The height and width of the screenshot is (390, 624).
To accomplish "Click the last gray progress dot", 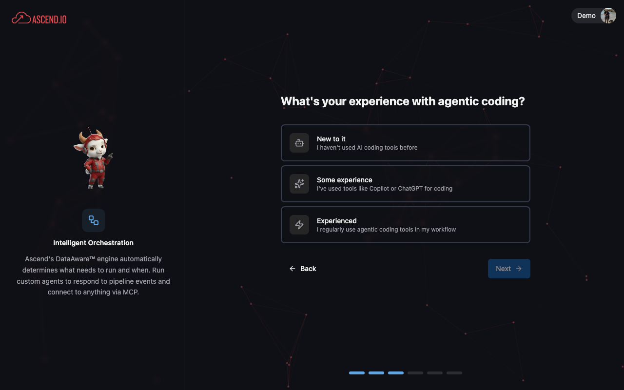I will [x=454, y=372].
